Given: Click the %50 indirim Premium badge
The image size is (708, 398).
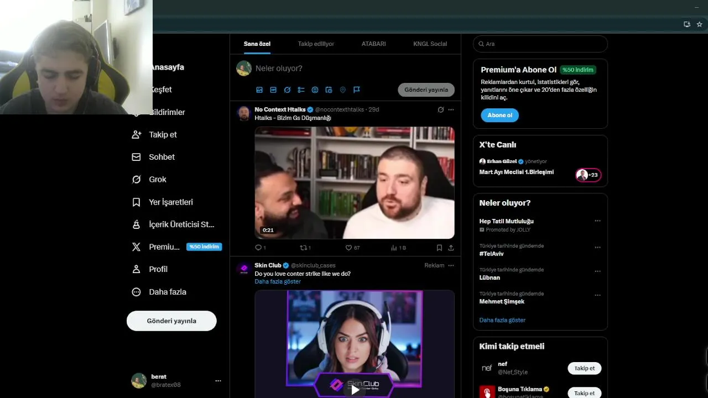Looking at the screenshot, I should [204, 247].
